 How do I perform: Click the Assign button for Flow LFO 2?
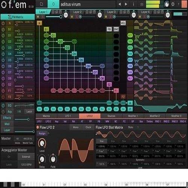click(x=42, y=133)
